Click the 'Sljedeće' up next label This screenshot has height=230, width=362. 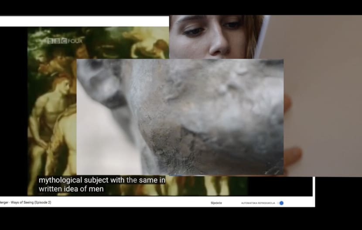coord(216,203)
